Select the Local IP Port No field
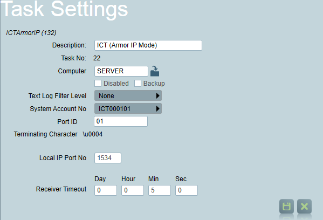Viewport: 323px width, 220px height. pyautogui.click(x=108, y=158)
